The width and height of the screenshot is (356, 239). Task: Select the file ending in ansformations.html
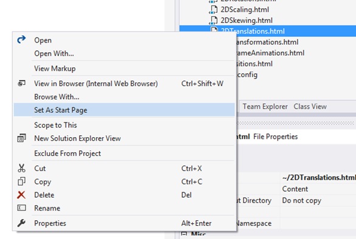point(267,42)
